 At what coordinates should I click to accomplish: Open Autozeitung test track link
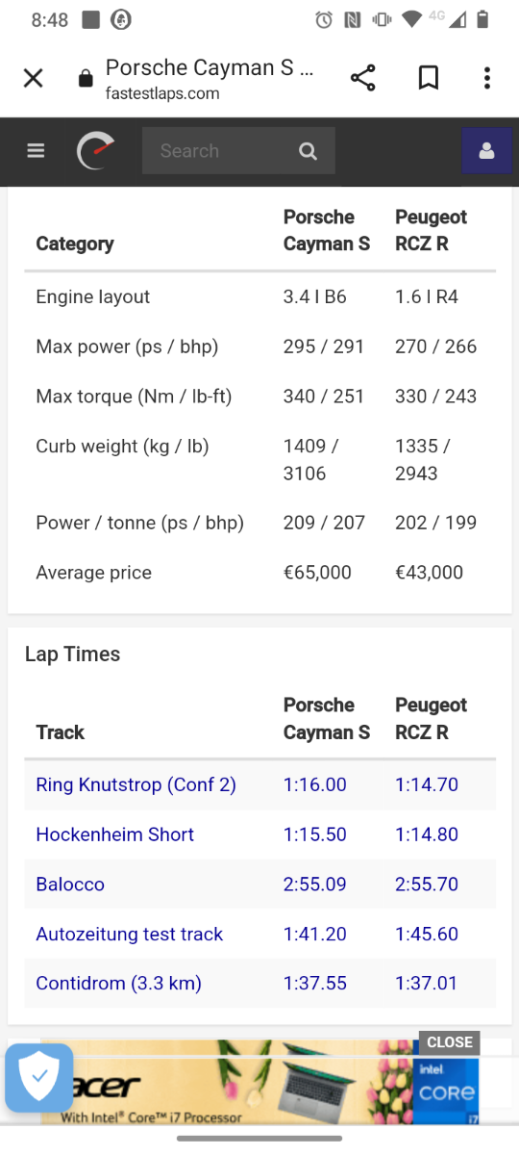click(x=129, y=935)
